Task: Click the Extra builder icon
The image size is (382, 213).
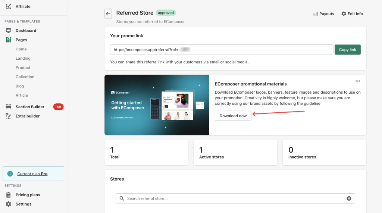Action: (8, 116)
